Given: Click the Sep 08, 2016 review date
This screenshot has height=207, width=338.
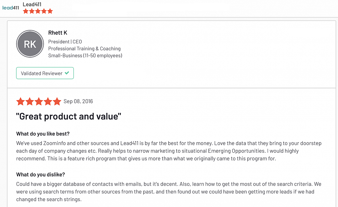Looking at the screenshot, I should (x=78, y=102).
